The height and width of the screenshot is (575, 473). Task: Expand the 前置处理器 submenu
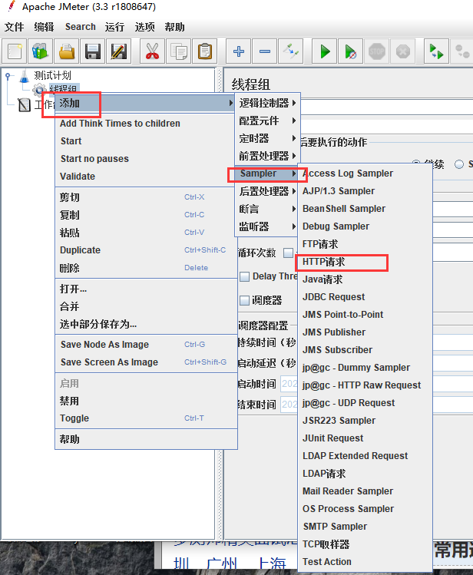pos(267,156)
